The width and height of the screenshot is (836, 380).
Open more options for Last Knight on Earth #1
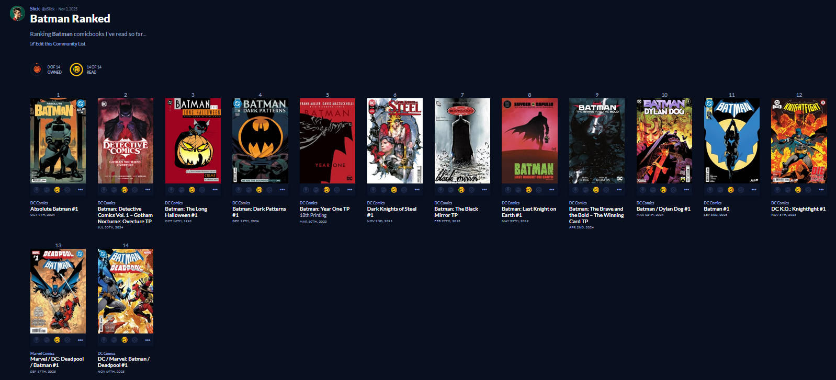pos(551,190)
